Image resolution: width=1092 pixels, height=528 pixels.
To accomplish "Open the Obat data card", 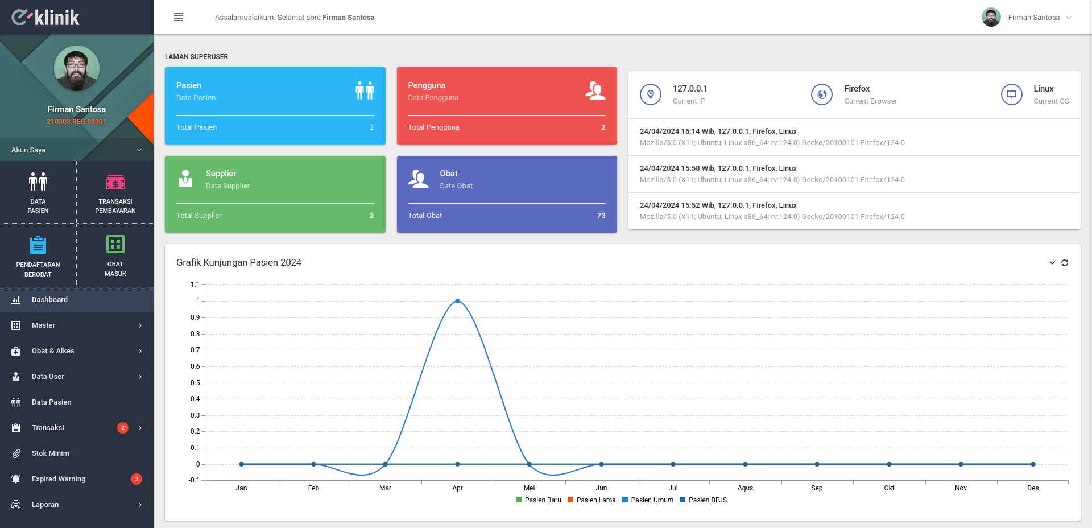I will 507,194.
